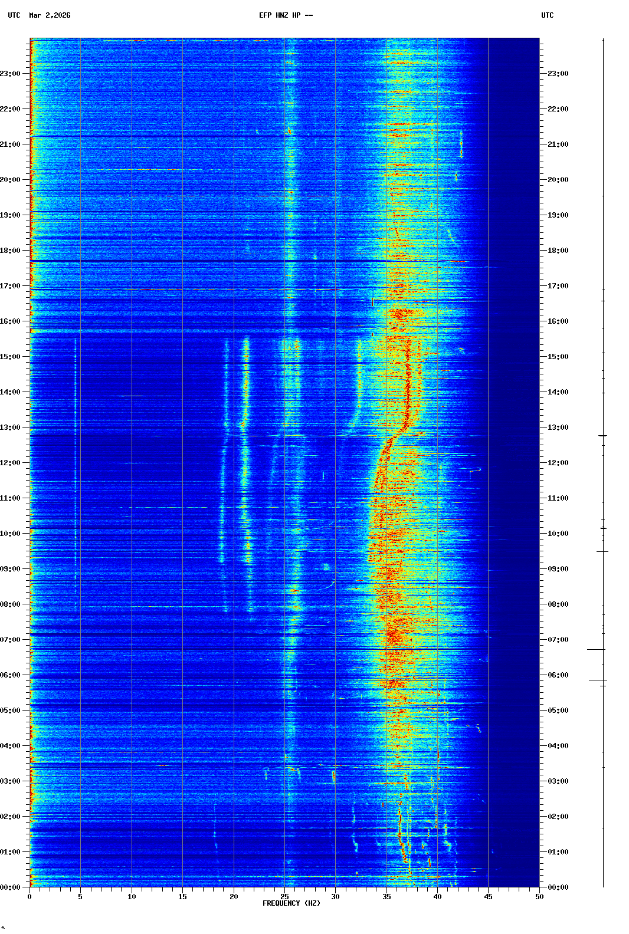Click the UTC label at top right
The image size is (629, 934).
point(547,15)
